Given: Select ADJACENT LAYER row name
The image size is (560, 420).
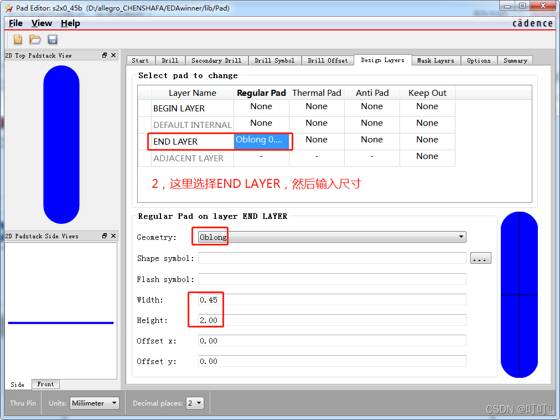Looking at the screenshot, I should tap(193, 158).
